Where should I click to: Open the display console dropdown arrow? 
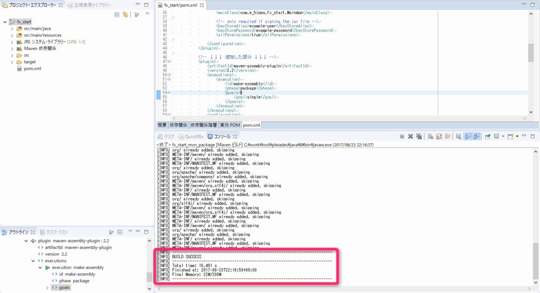click(x=503, y=136)
